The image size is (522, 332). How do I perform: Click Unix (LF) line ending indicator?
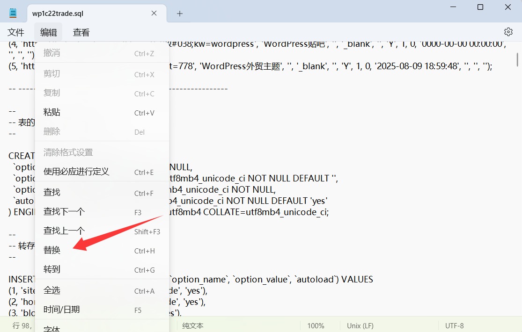tap(360, 326)
